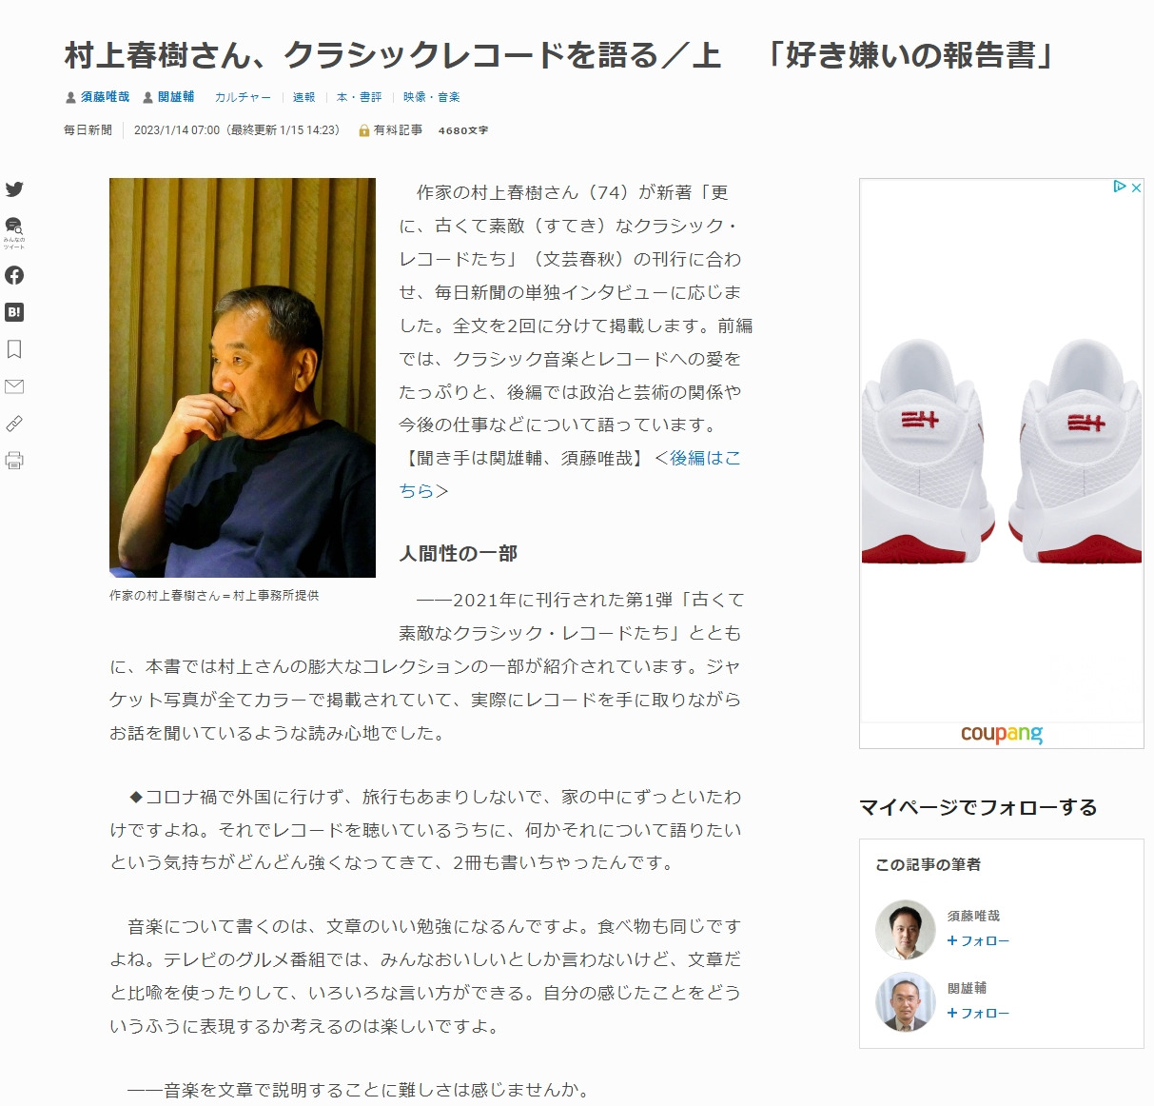Viewport: 1154px width, 1106px height.
Task: Go to 本・書評 category
Action: point(359,97)
